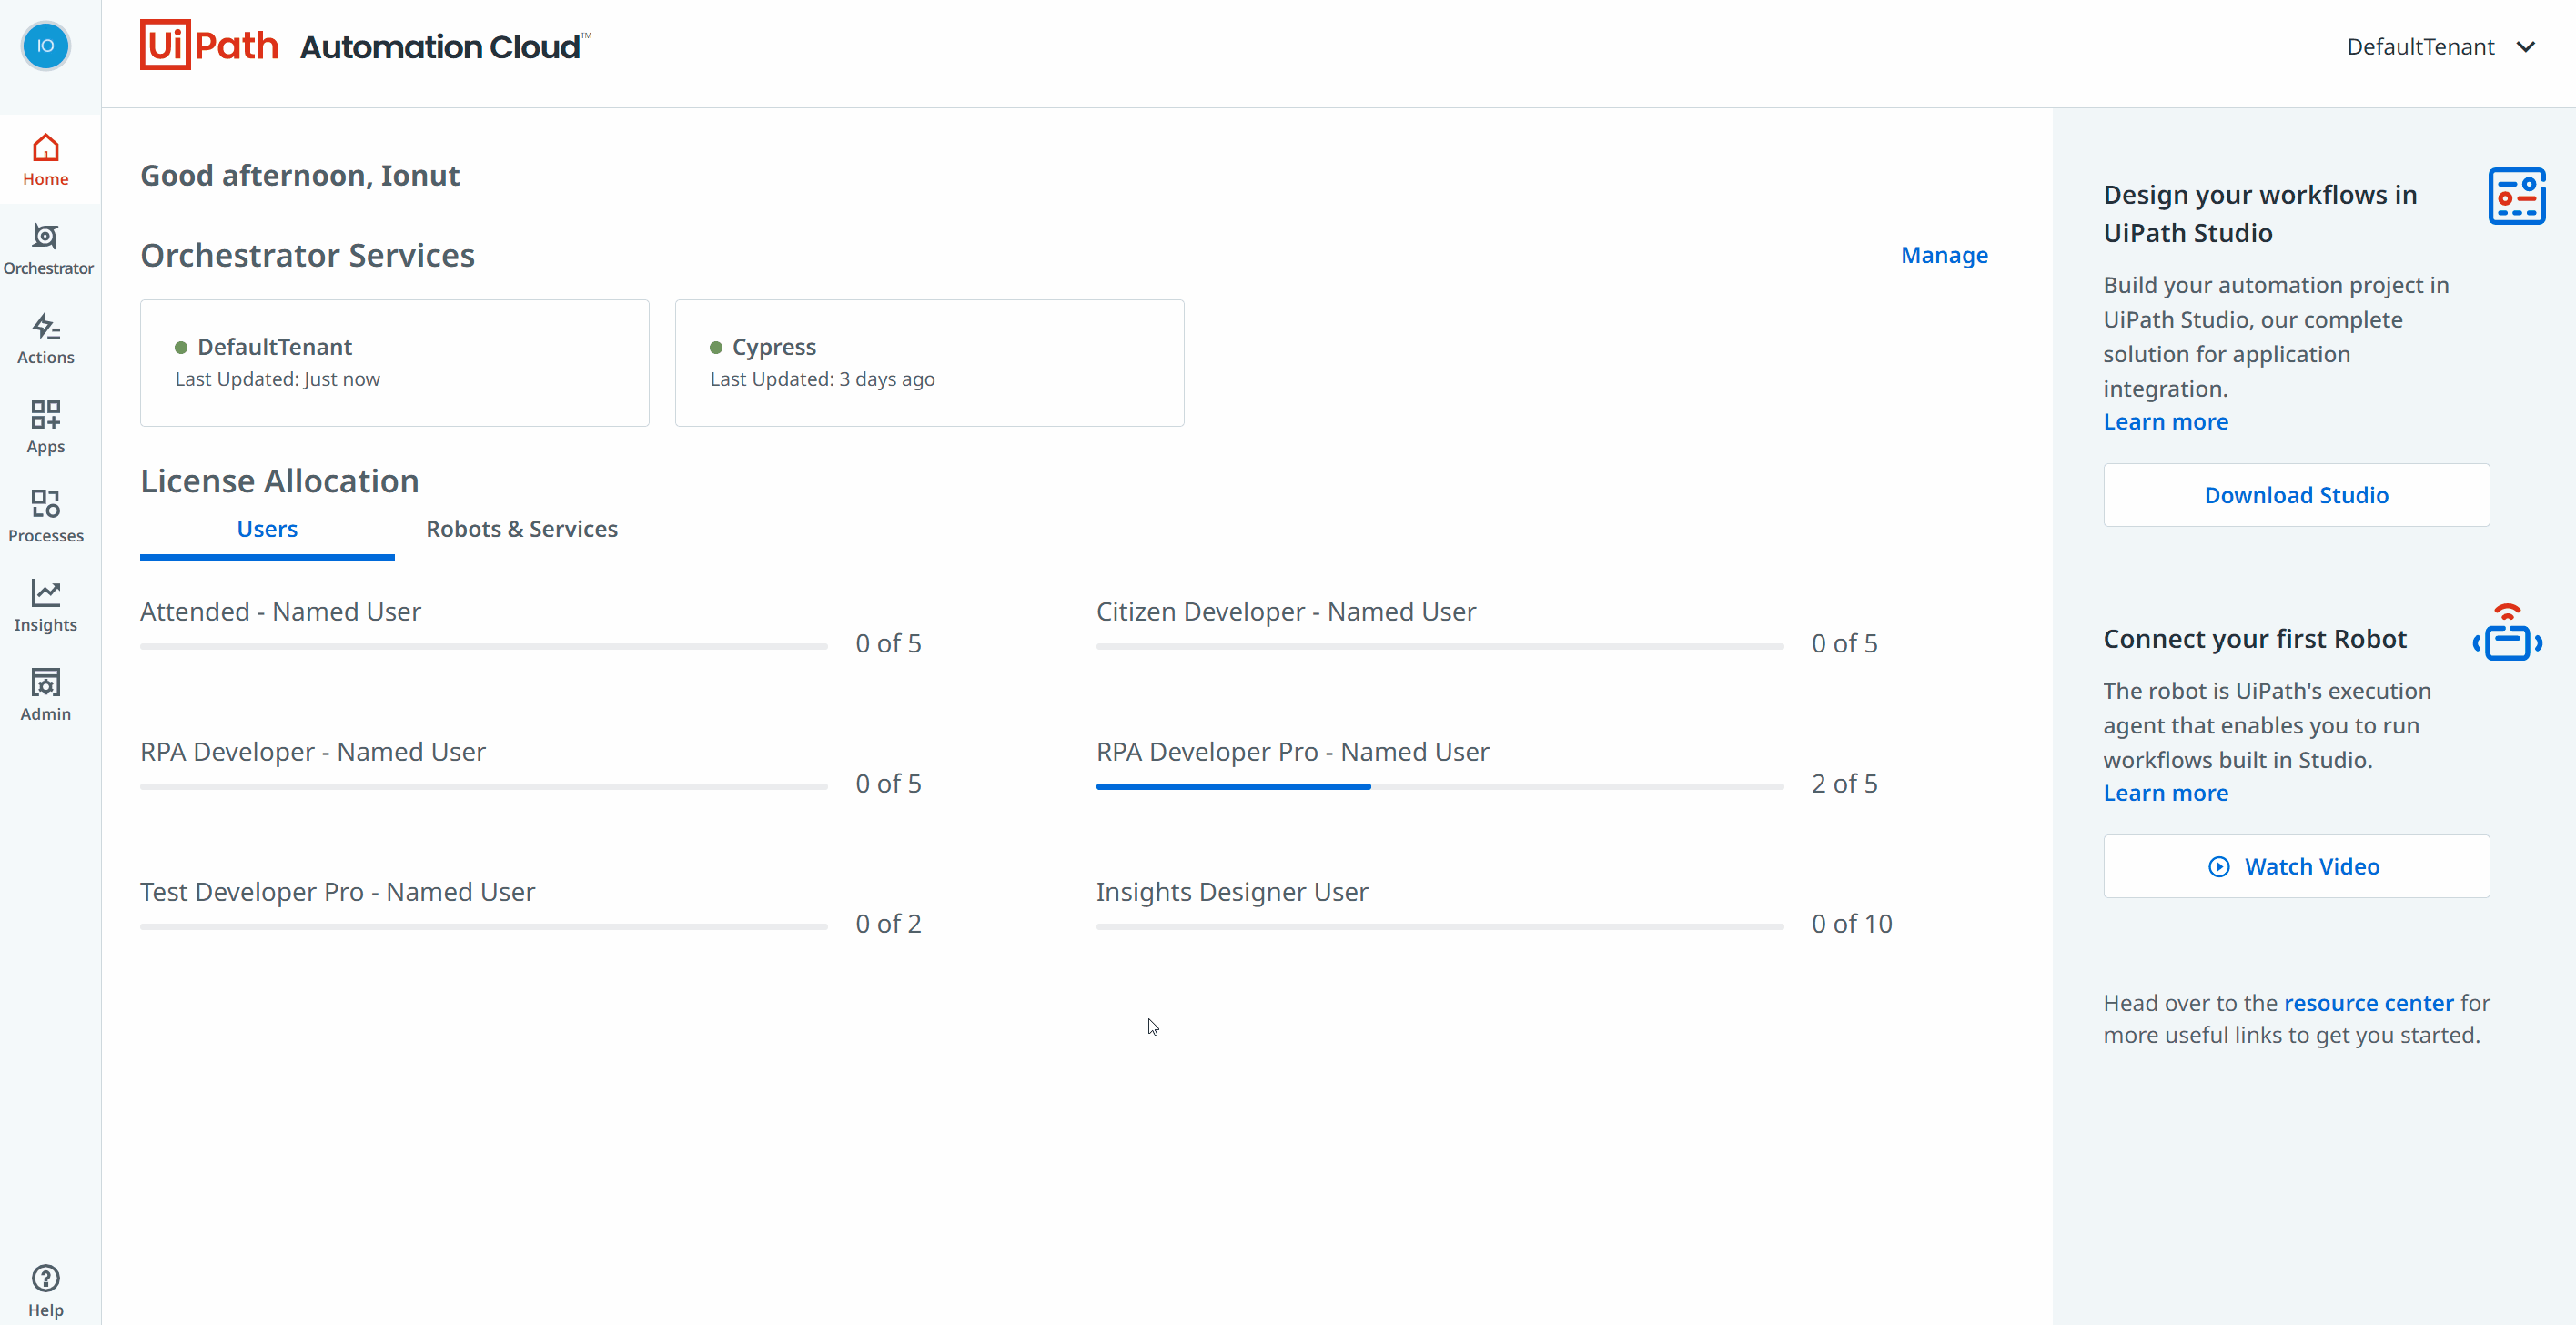Viewport: 2576px width, 1325px height.
Task: Open the Cypress service card
Action: click(x=928, y=363)
